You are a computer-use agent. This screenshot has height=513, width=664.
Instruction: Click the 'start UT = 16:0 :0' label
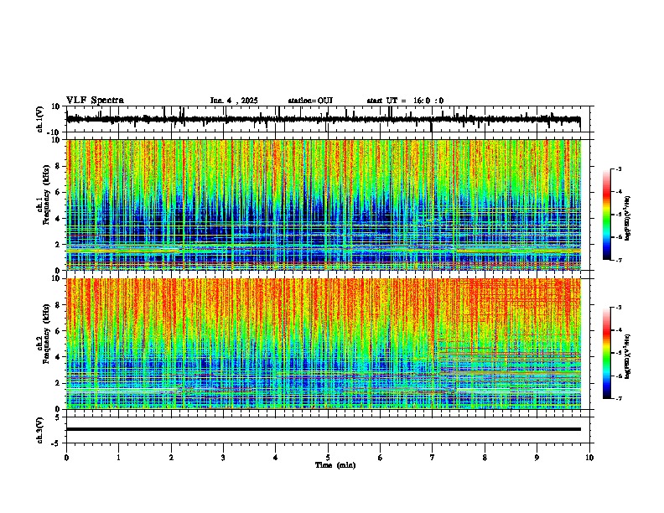click(405, 101)
